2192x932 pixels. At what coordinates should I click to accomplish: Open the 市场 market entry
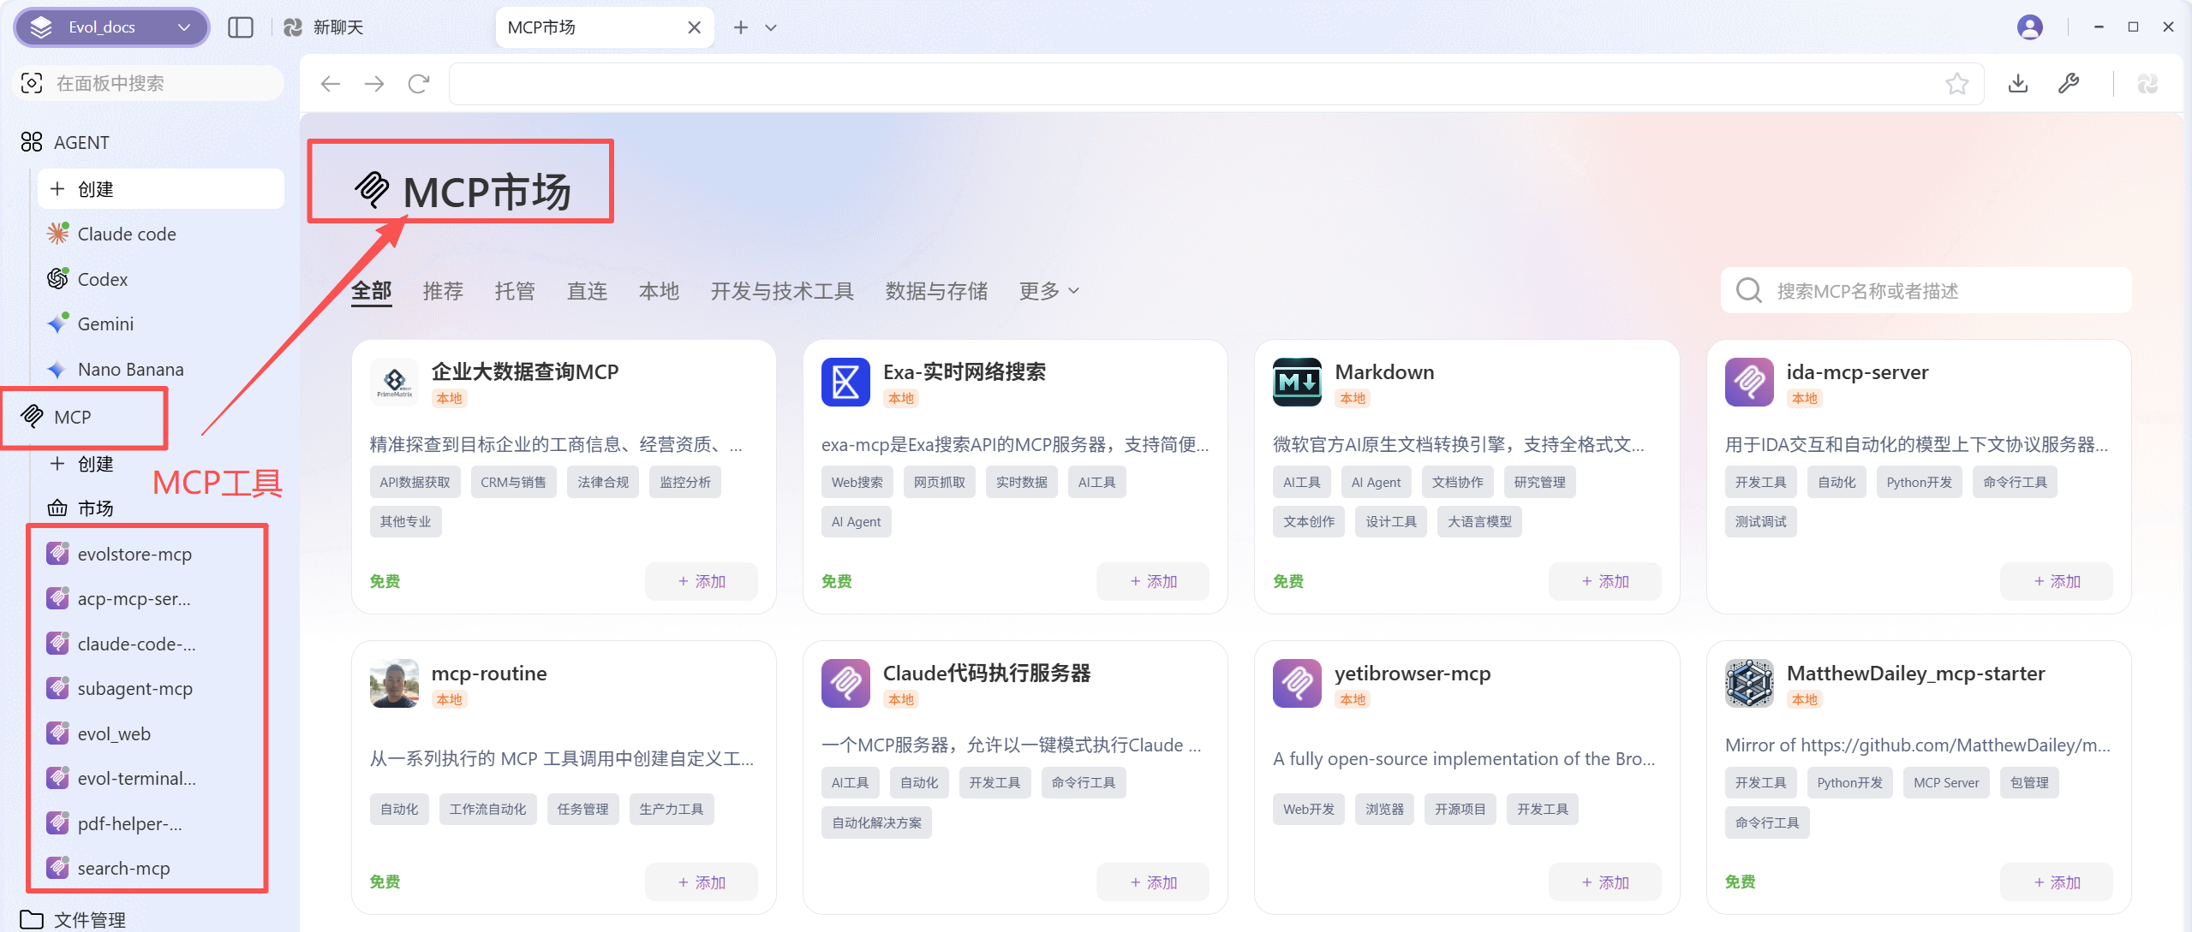click(95, 508)
